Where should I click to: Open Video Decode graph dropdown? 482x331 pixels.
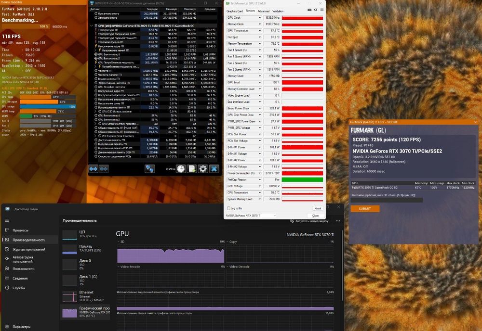pyautogui.click(x=228, y=267)
